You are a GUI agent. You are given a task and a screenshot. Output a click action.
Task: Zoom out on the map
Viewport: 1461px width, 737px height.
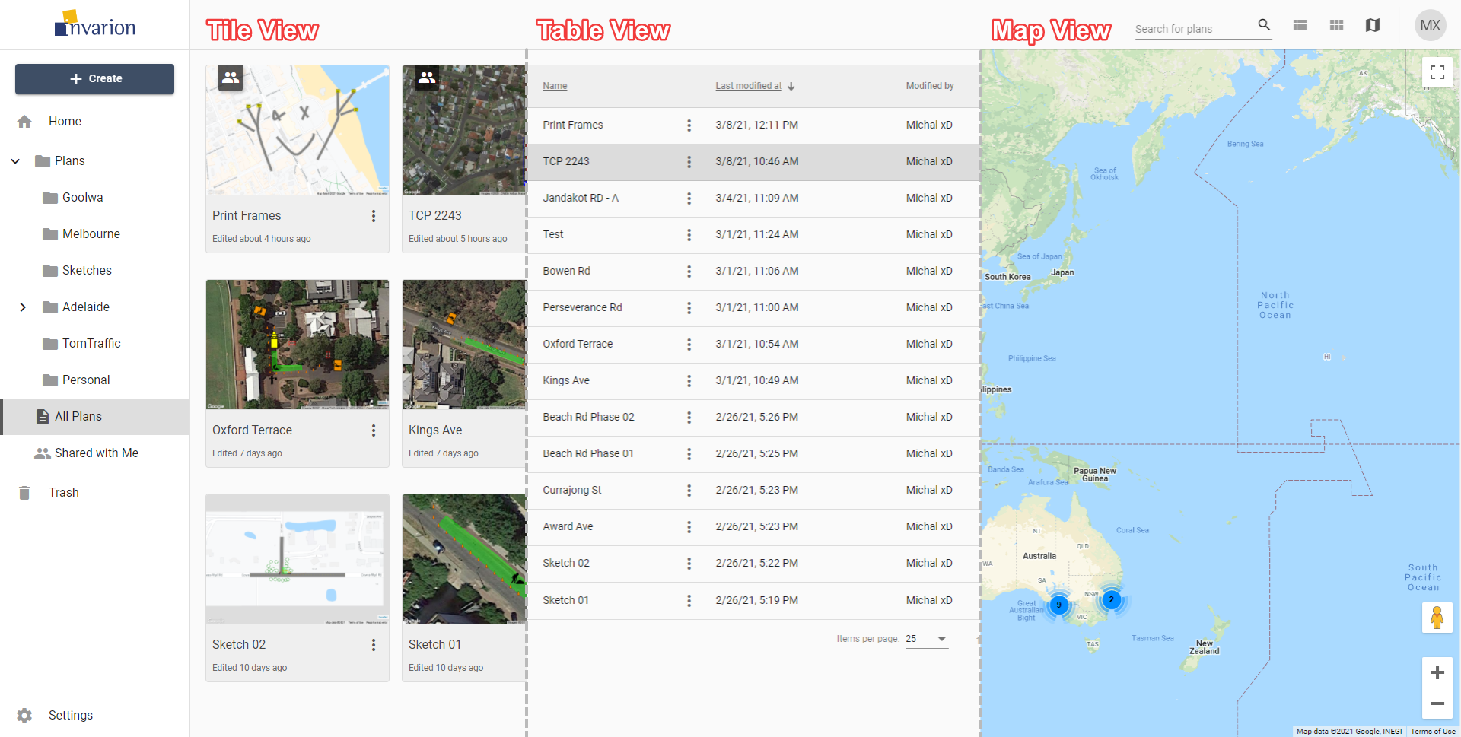[1437, 704]
